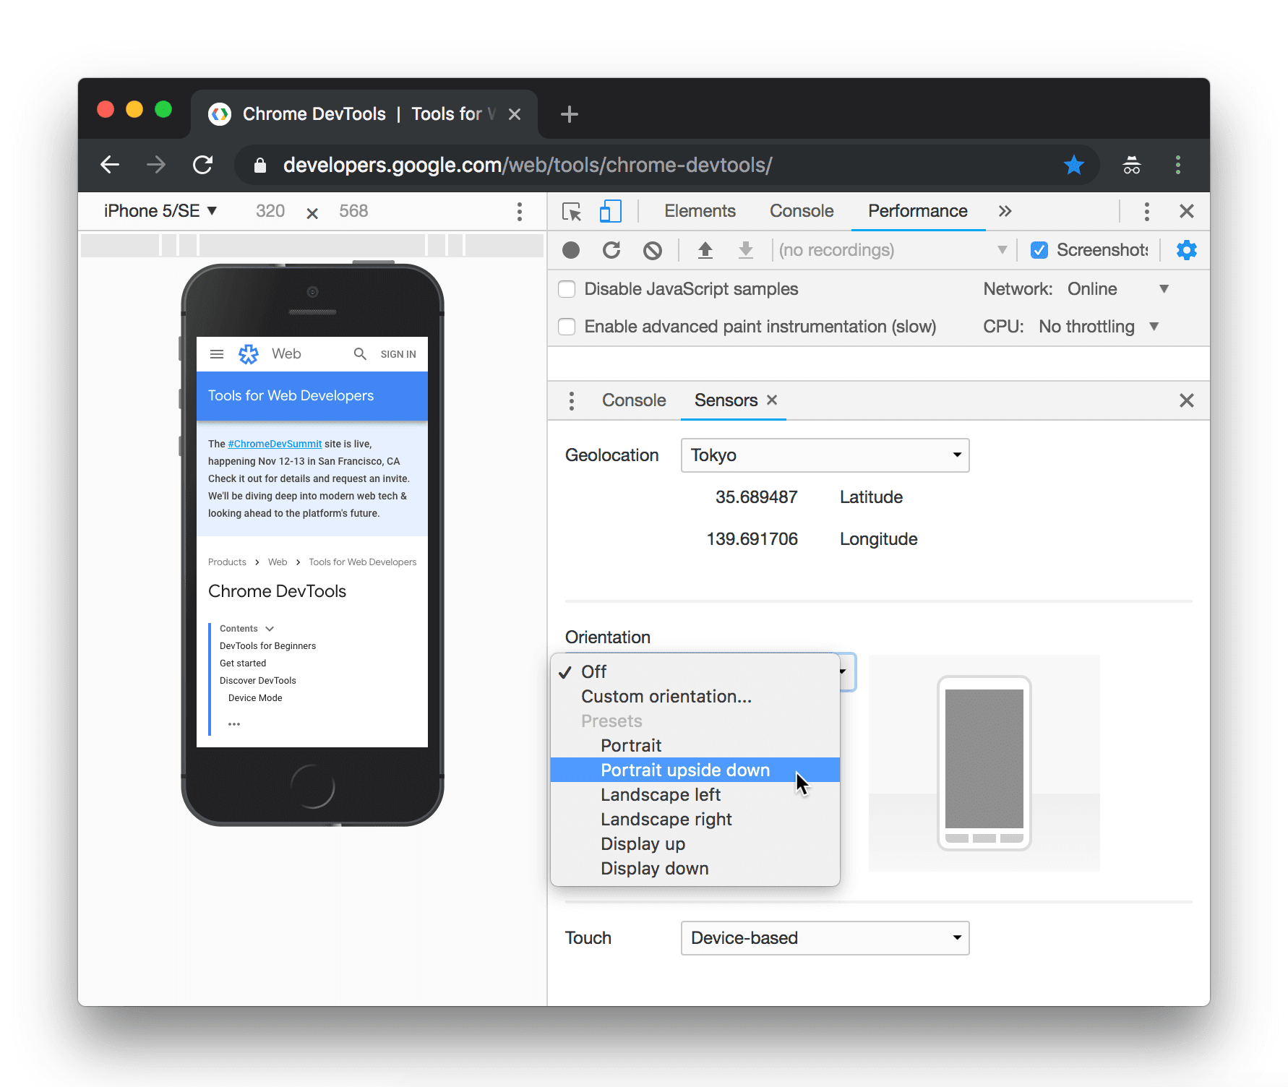This screenshot has height=1087, width=1288.
Task: Click the 320 device width field
Action: coord(270,211)
